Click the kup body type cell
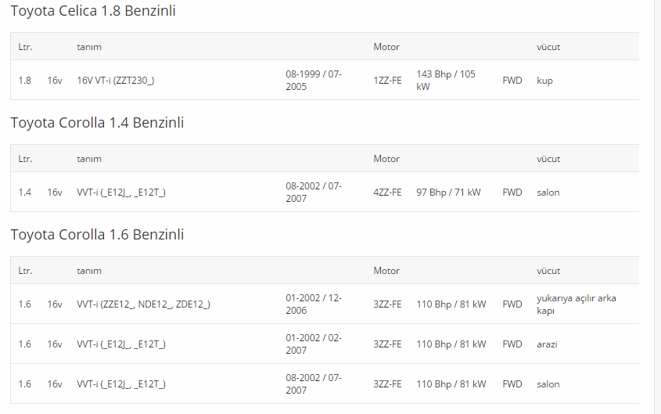Image resolution: width=661 pixels, height=414 pixels. (544, 81)
